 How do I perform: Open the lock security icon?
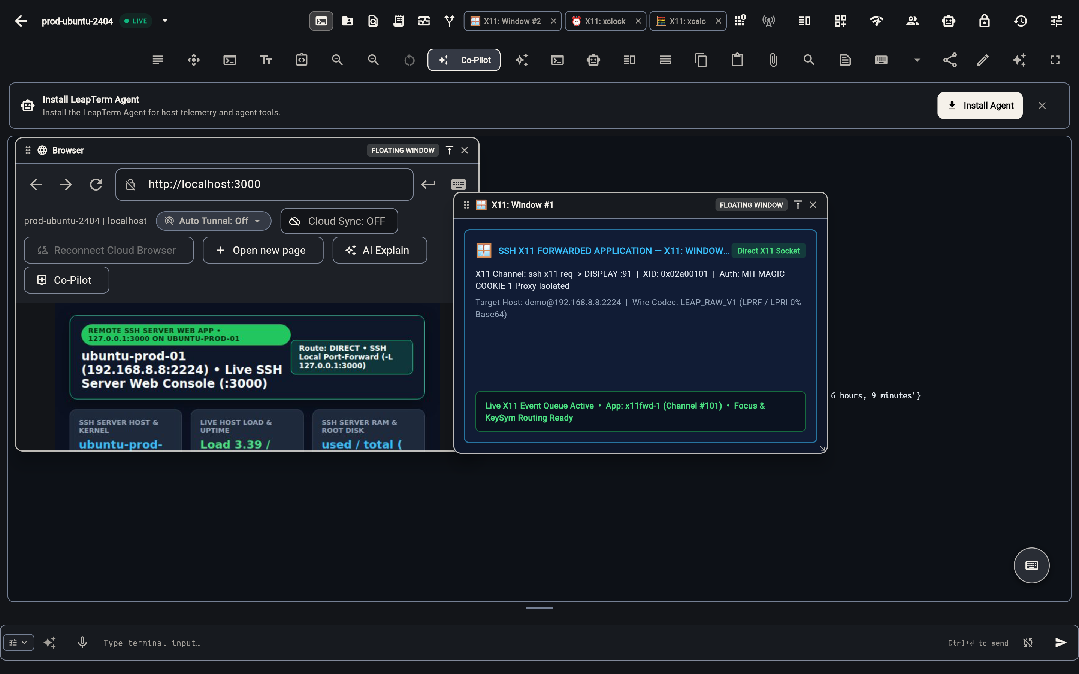(985, 21)
